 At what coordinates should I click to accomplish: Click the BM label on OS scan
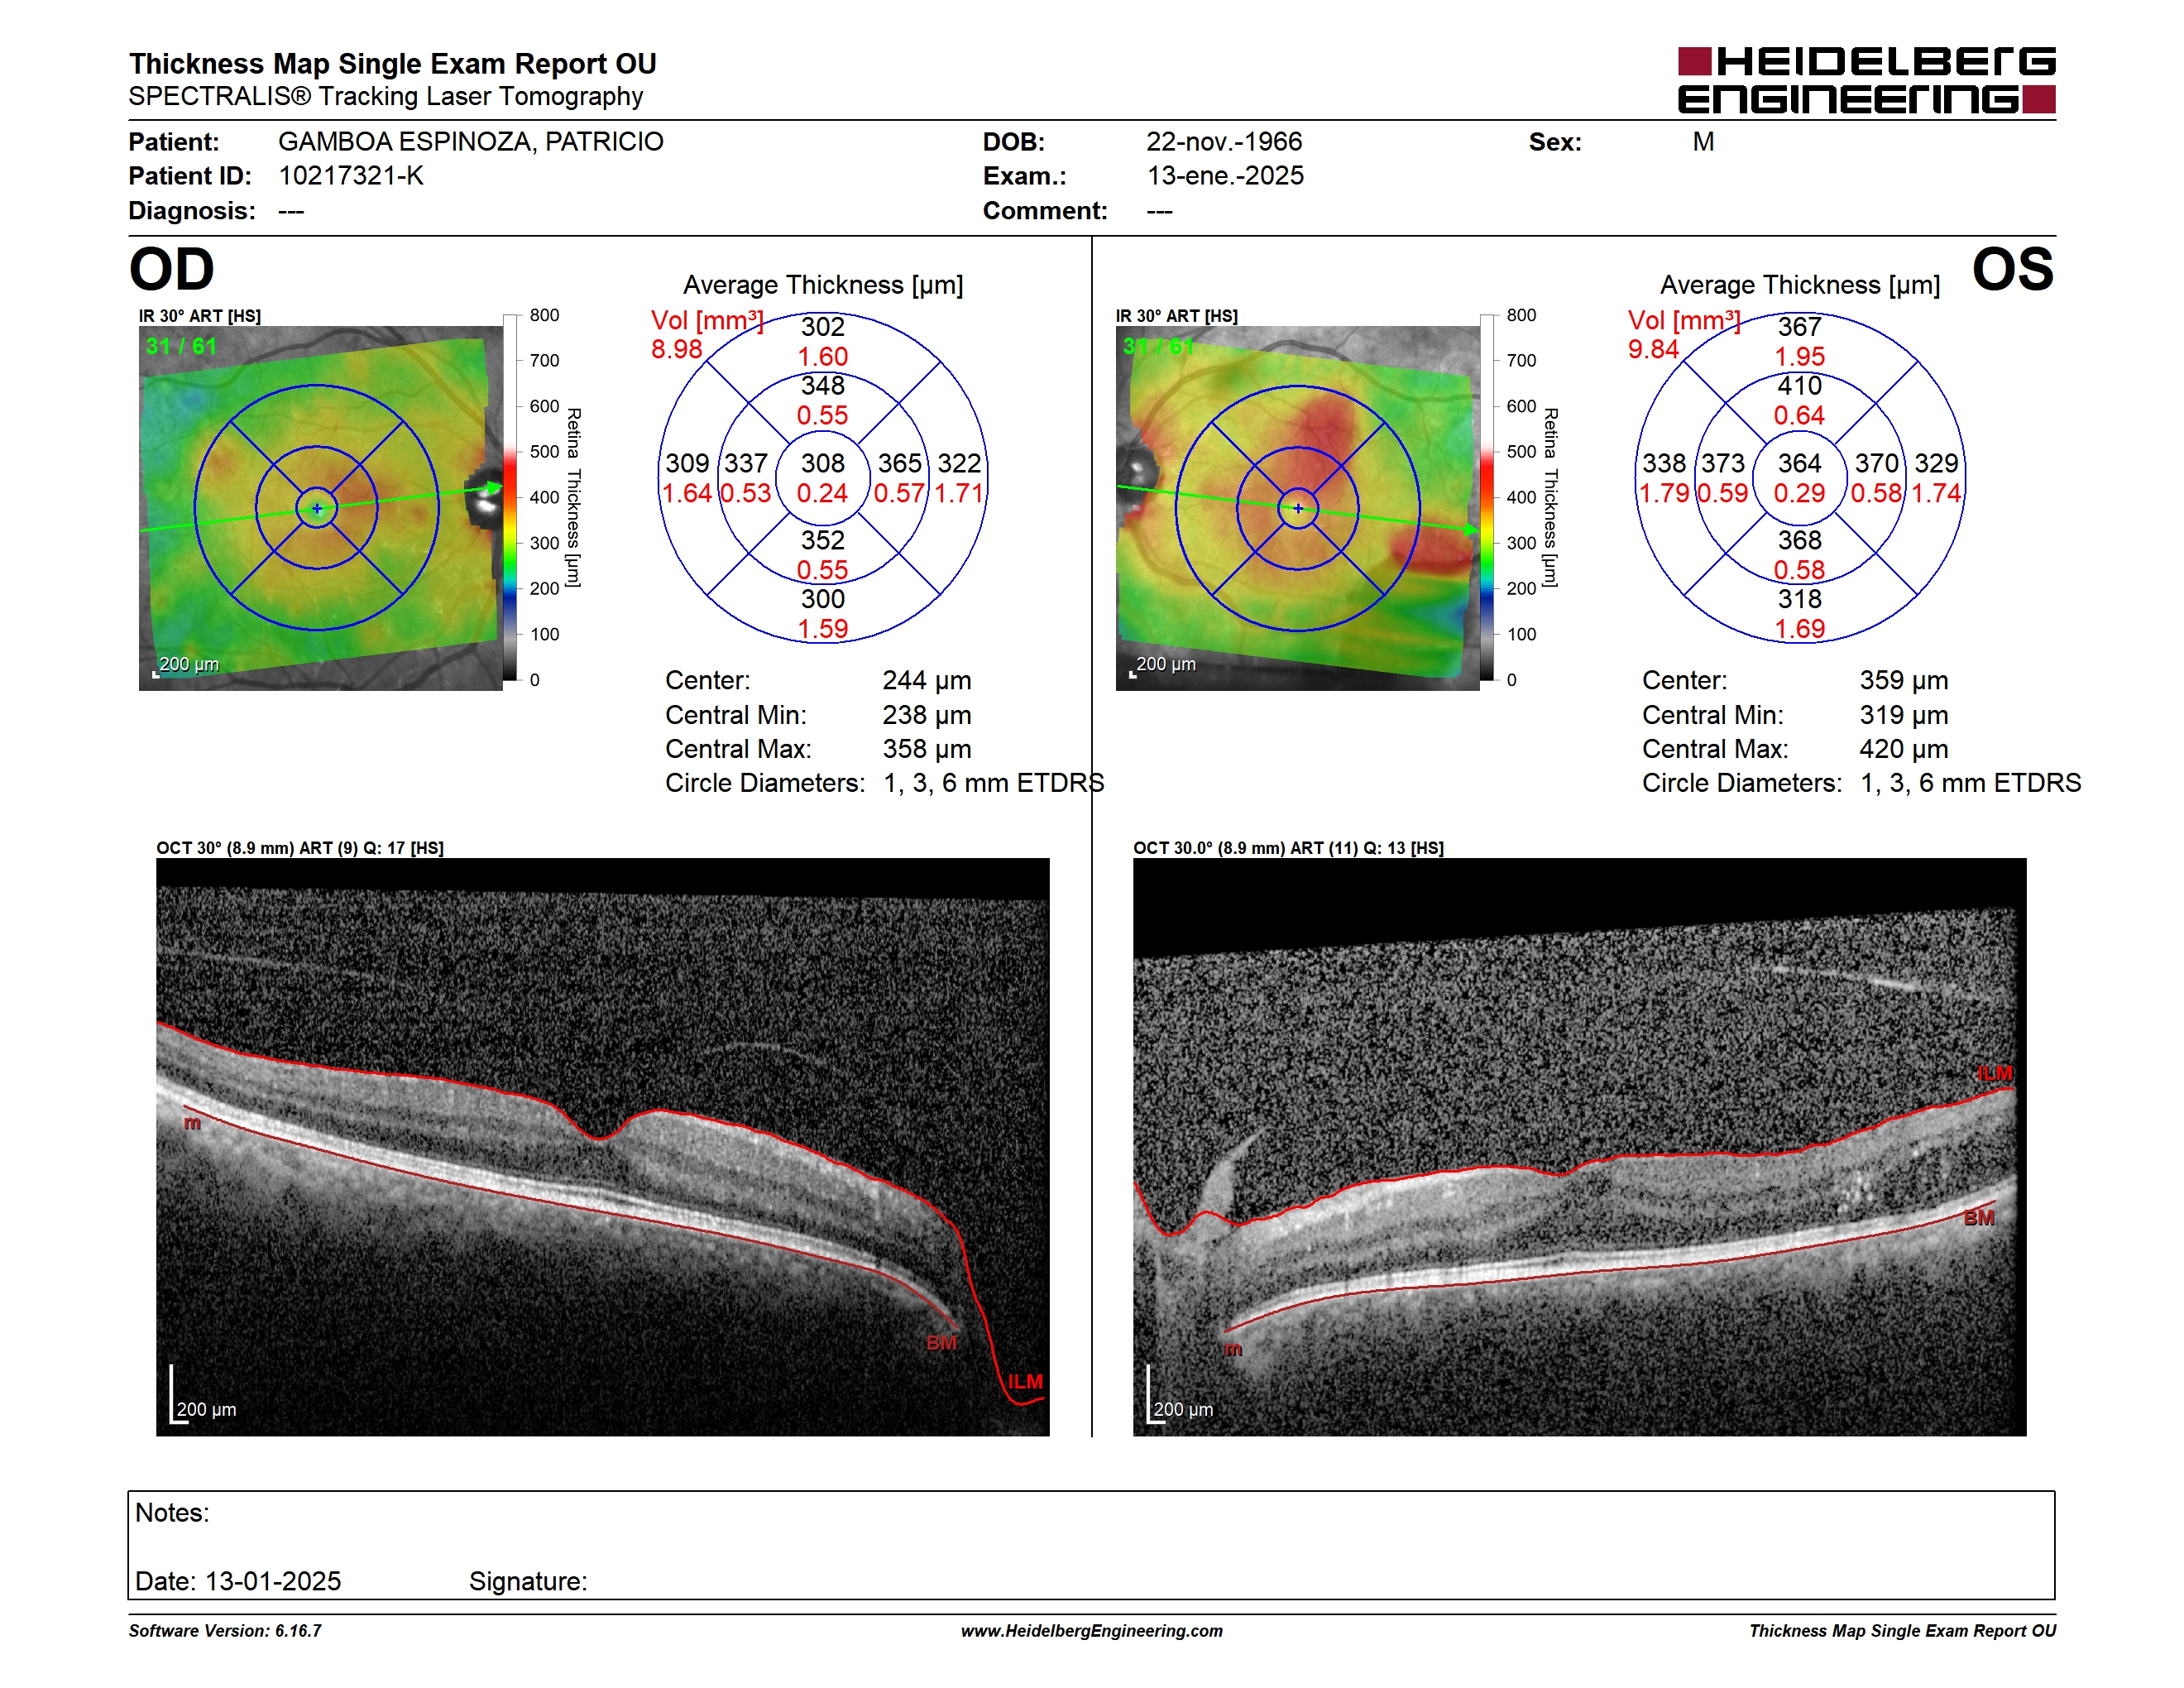click(x=1979, y=1218)
